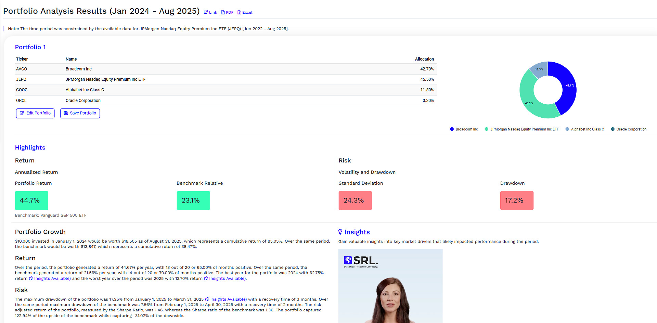
Task: Play the SRL insights video thumbnail
Action: point(390,286)
